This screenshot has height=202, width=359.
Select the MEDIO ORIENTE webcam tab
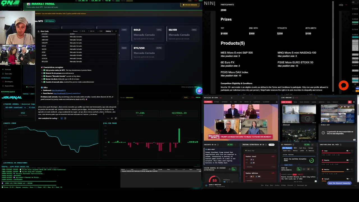pyautogui.click(x=304, y=102)
